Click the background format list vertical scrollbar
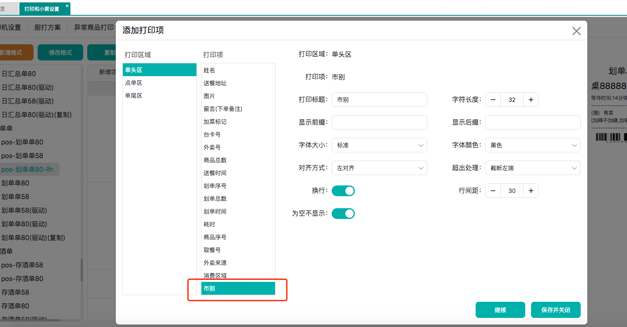Viewport: 627px width, 327px height. [81, 270]
